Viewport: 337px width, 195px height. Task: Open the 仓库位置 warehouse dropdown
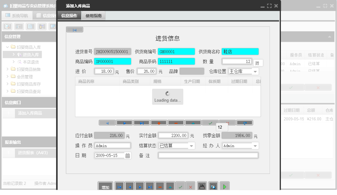[x=255, y=71]
